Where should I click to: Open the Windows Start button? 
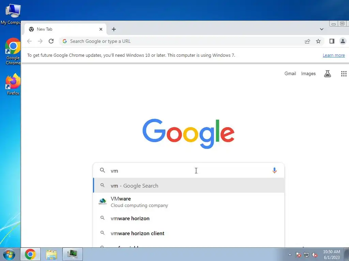tap(9, 254)
